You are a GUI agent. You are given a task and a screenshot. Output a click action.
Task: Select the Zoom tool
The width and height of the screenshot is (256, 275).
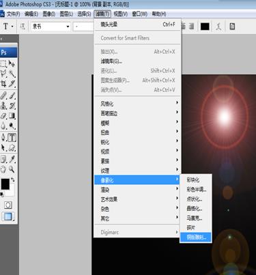point(12,169)
